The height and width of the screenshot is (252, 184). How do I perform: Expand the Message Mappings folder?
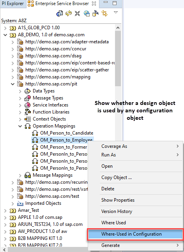[x=20, y=175]
